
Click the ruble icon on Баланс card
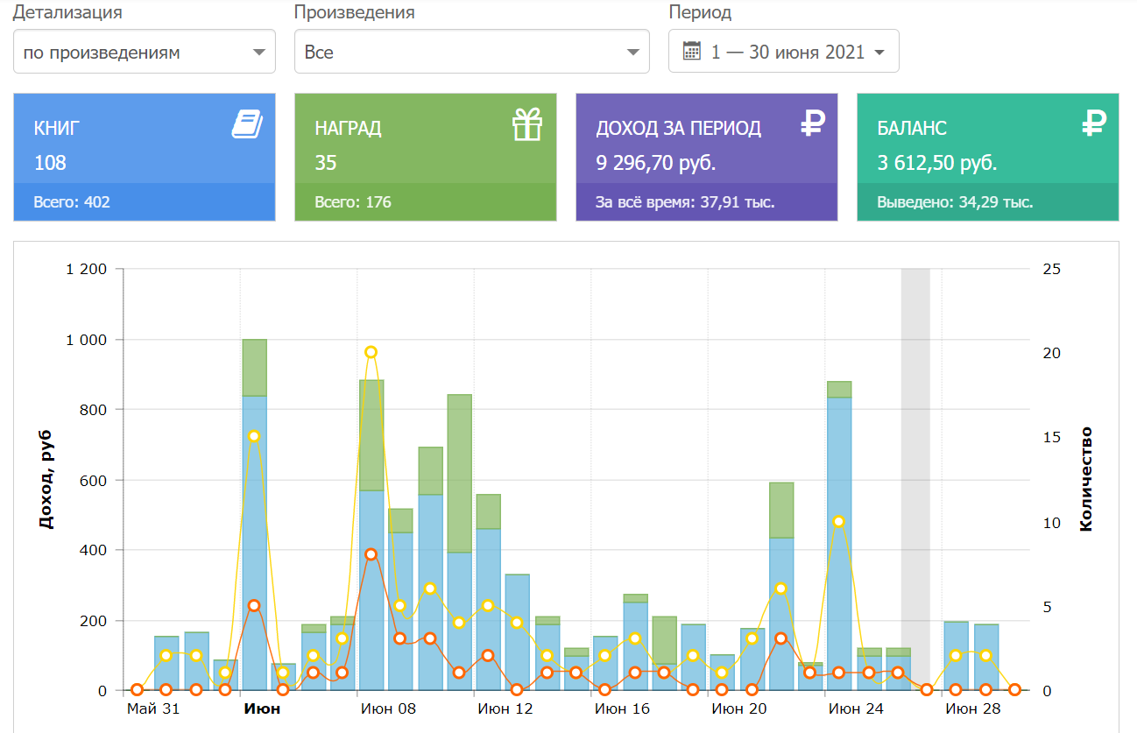(x=1093, y=124)
